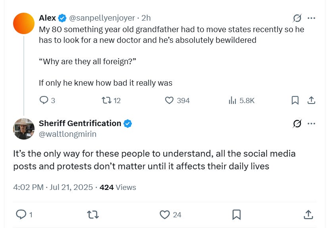Open Grok icon on Sheriff Gentrification's post

pos(296,124)
